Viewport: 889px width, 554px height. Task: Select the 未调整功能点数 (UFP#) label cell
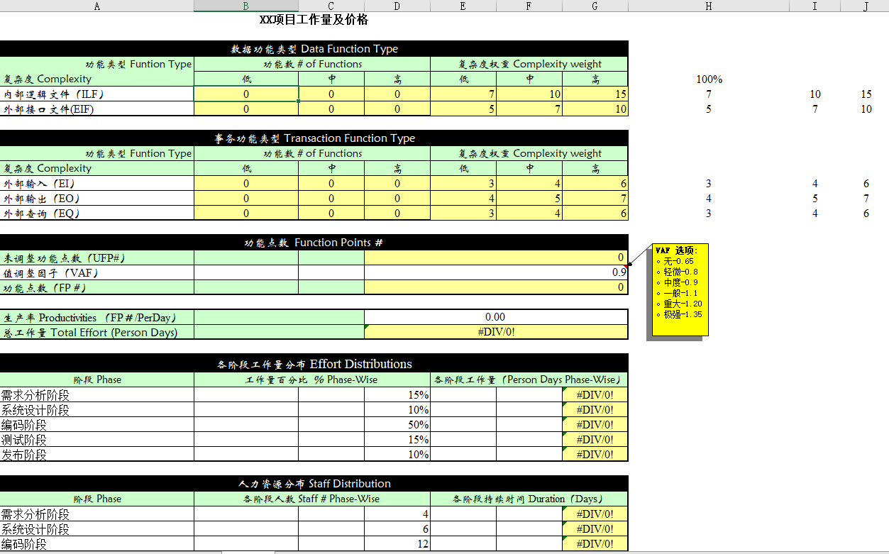[x=96, y=258]
